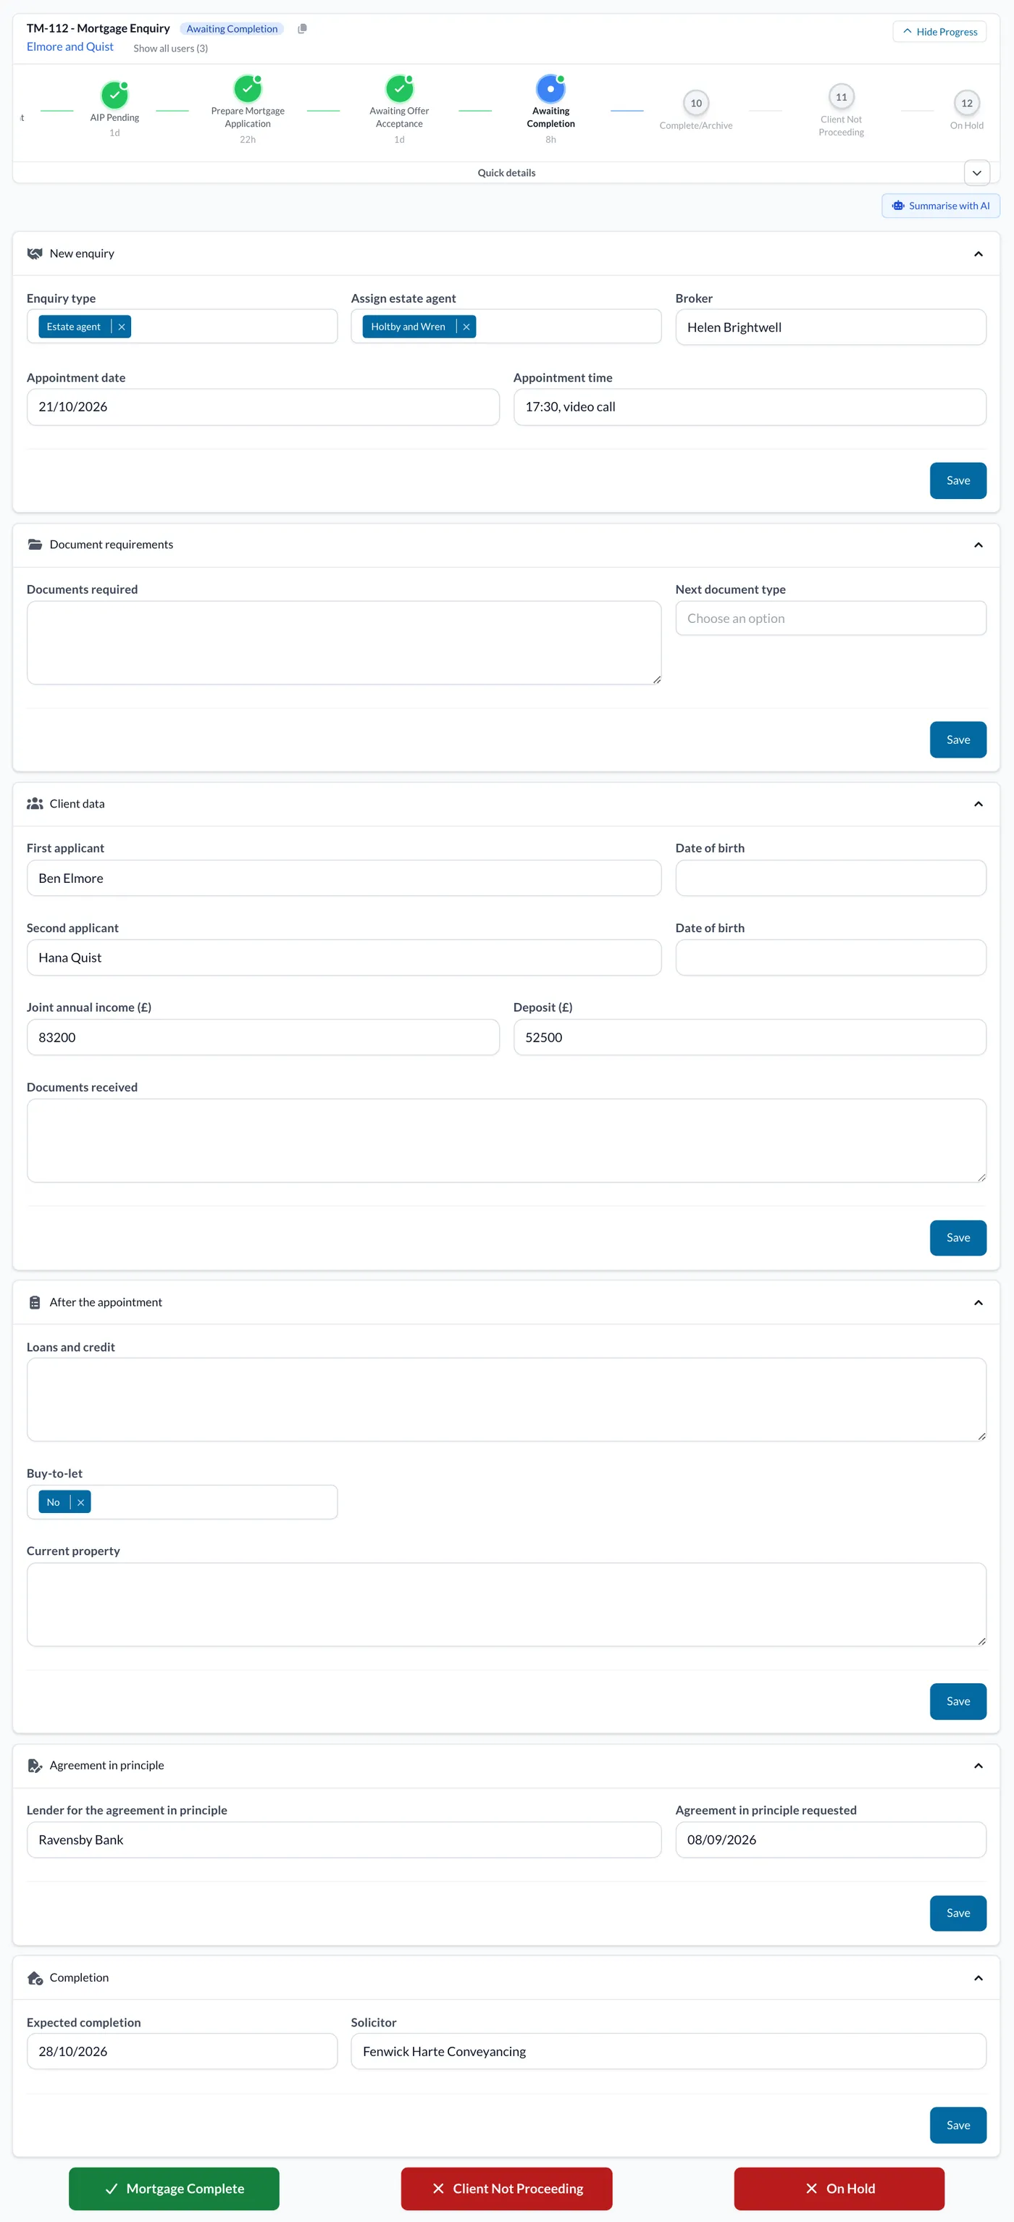Click the Documents required text area
This screenshot has height=2222, width=1014.
tap(344, 642)
